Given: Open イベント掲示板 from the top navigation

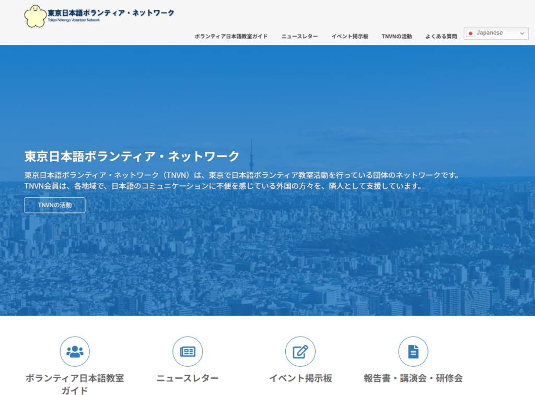Looking at the screenshot, I should click(x=350, y=37).
